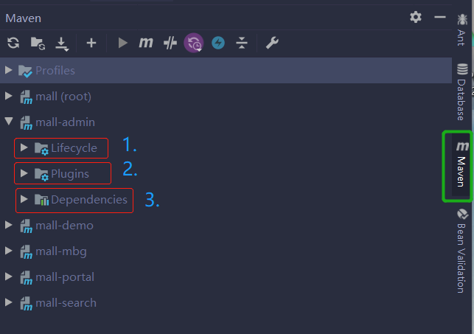
Task: Hide the Maven tool window
Action: 440,17
